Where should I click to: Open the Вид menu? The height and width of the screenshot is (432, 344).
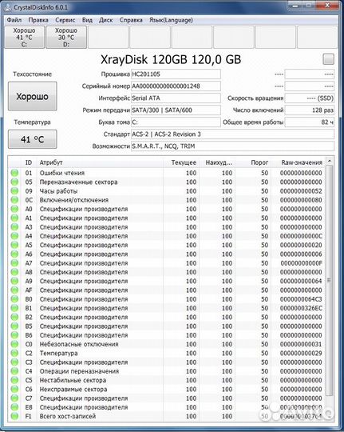(x=87, y=20)
